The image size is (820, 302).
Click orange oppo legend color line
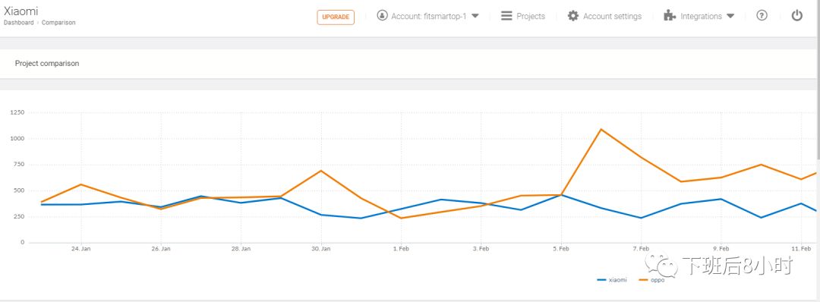(x=643, y=281)
